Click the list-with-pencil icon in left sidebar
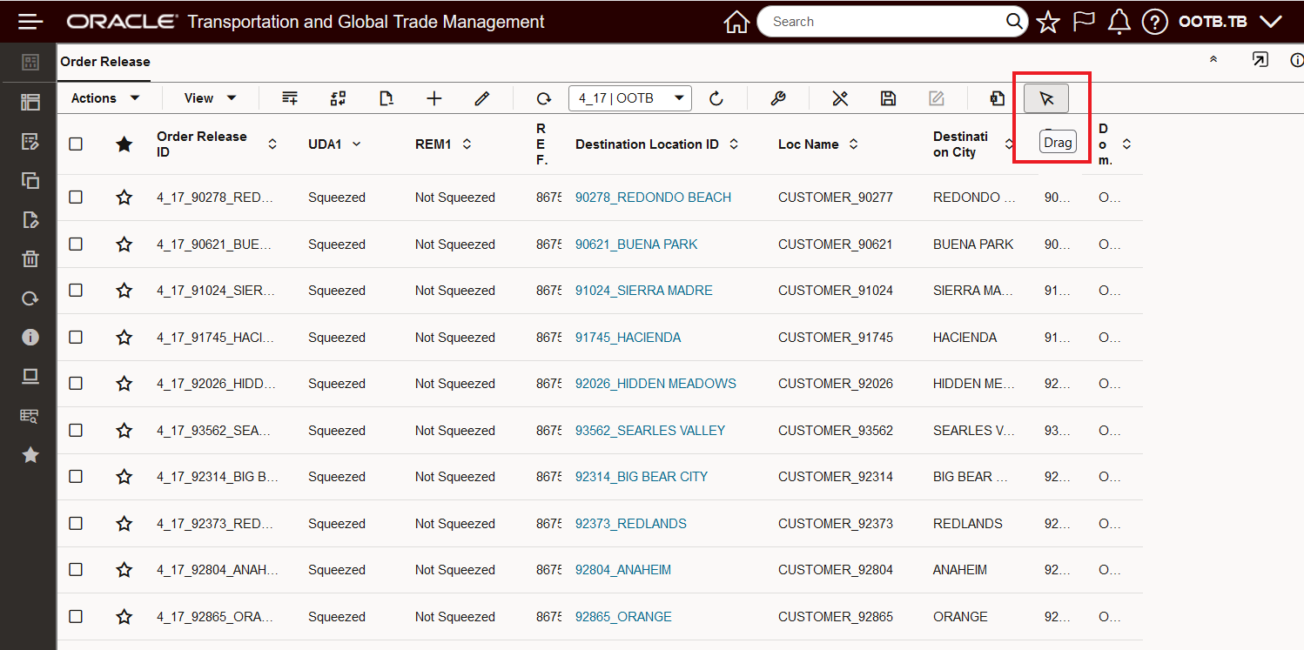1304x650 pixels. pyautogui.click(x=30, y=142)
